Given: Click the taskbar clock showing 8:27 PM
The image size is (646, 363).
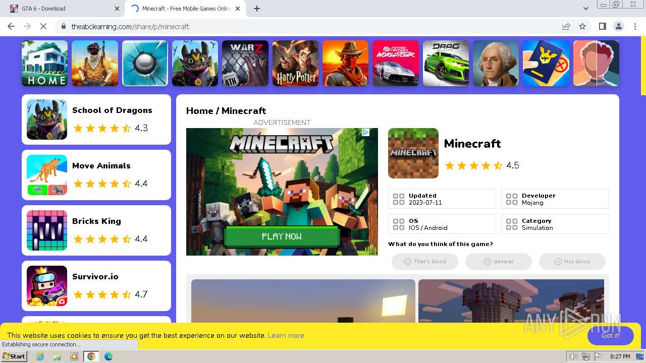Looking at the screenshot, I should point(620,356).
